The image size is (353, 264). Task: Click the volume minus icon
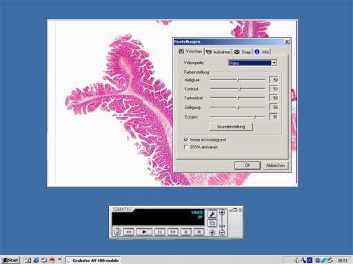(222, 232)
